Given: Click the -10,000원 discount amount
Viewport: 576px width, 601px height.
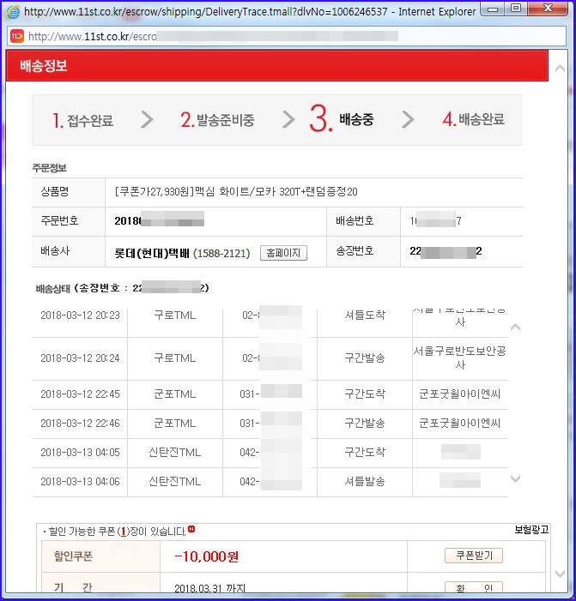Looking at the screenshot, I should [207, 556].
